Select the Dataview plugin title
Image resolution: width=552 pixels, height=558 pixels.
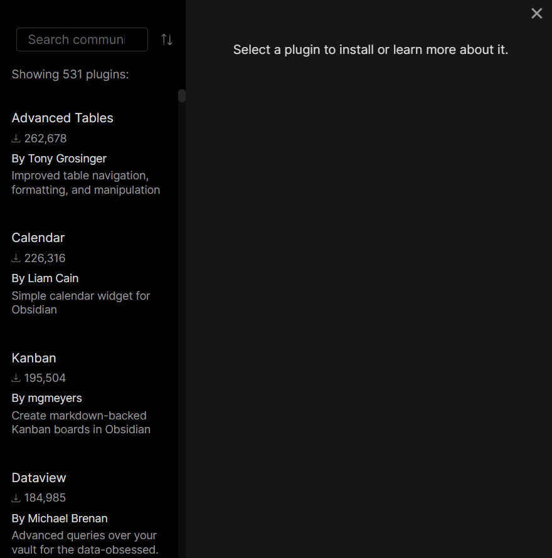pyautogui.click(x=39, y=478)
